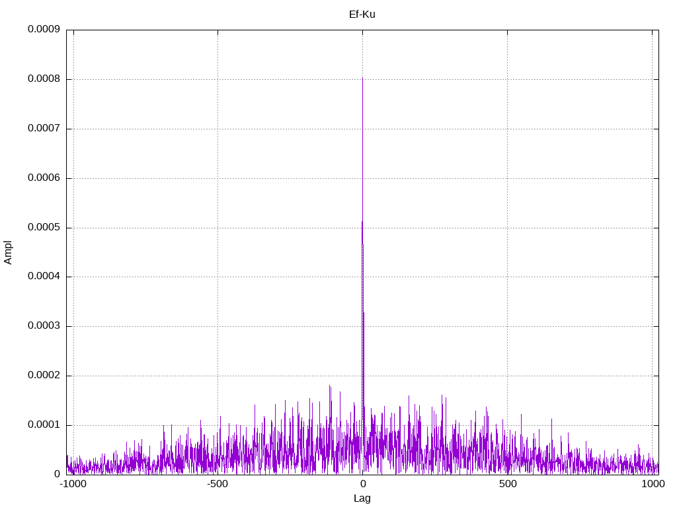This screenshot has width=677, height=507.
Task: Click the 0.0007 y-axis tick label
Action: point(44,129)
